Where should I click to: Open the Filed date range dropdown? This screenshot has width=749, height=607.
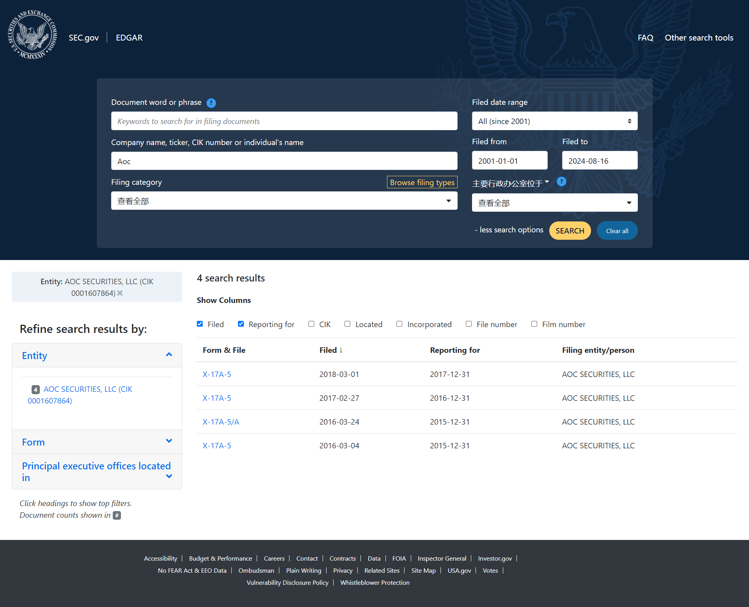click(x=555, y=121)
